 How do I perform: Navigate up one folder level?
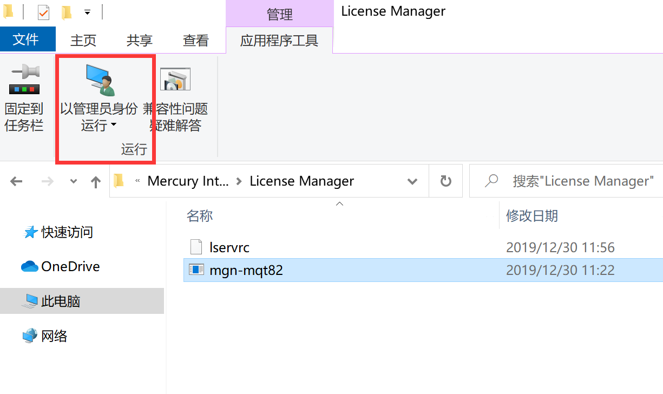[96, 181]
